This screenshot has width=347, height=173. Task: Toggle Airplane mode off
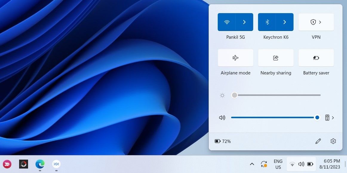click(x=235, y=58)
